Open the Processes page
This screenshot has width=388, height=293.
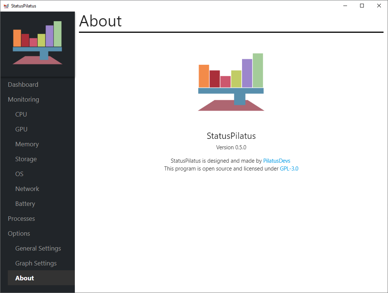pyautogui.click(x=41, y=219)
